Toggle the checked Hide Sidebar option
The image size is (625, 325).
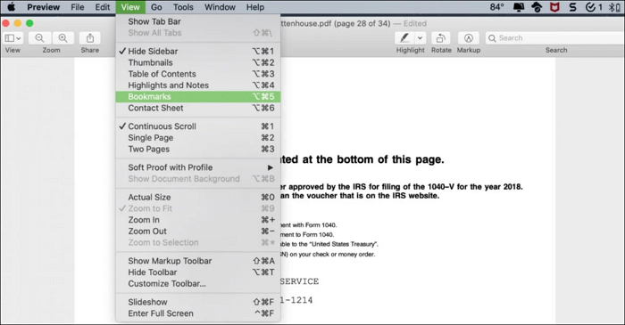pyautogui.click(x=198, y=52)
